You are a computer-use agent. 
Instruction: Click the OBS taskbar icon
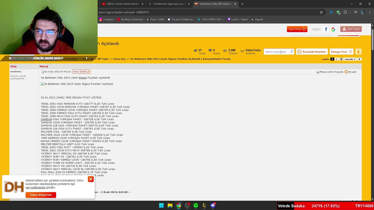pos(187,205)
